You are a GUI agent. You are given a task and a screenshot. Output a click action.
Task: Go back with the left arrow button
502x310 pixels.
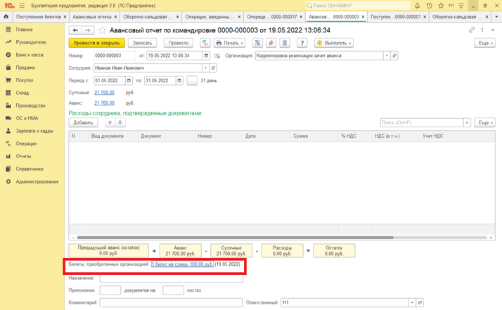[75, 30]
